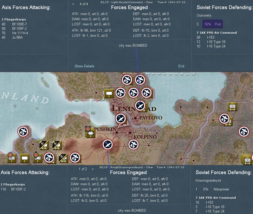The height and width of the screenshot is (214, 253).
Task: Click the fighter icon just west of Pavlovo
Action: (x=121, y=119)
